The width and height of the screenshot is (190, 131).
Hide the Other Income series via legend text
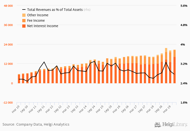coord(38,15)
